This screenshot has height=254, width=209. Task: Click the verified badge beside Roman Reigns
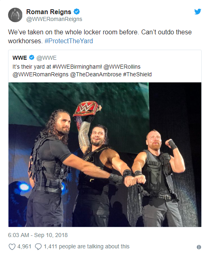[77, 12]
